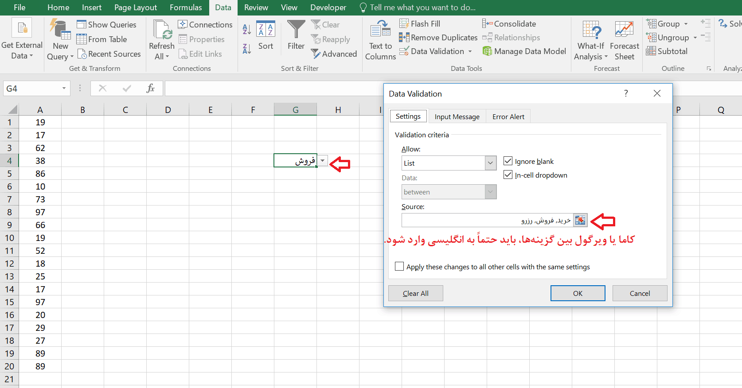The height and width of the screenshot is (388, 742).
Task: Open the Sort dialog
Action: point(266,35)
